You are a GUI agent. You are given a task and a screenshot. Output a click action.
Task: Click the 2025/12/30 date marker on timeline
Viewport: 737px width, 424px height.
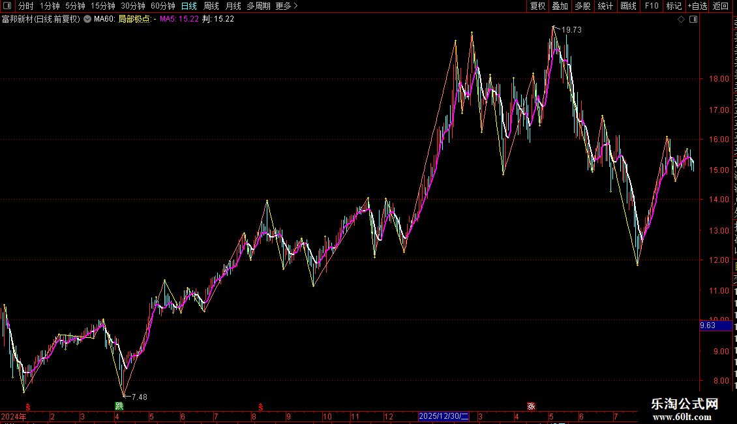coord(444,416)
